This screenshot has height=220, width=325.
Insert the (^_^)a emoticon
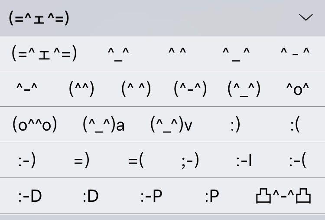[x=104, y=125]
